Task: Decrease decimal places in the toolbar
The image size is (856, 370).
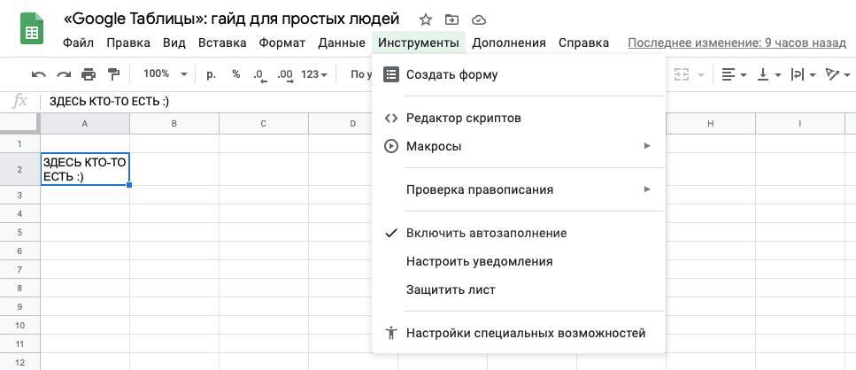Action: [258, 74]
